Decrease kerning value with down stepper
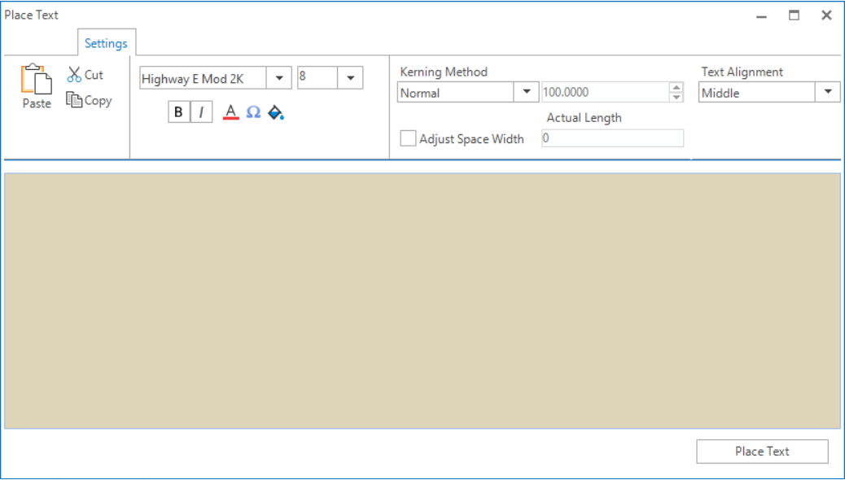 [676, 98]
